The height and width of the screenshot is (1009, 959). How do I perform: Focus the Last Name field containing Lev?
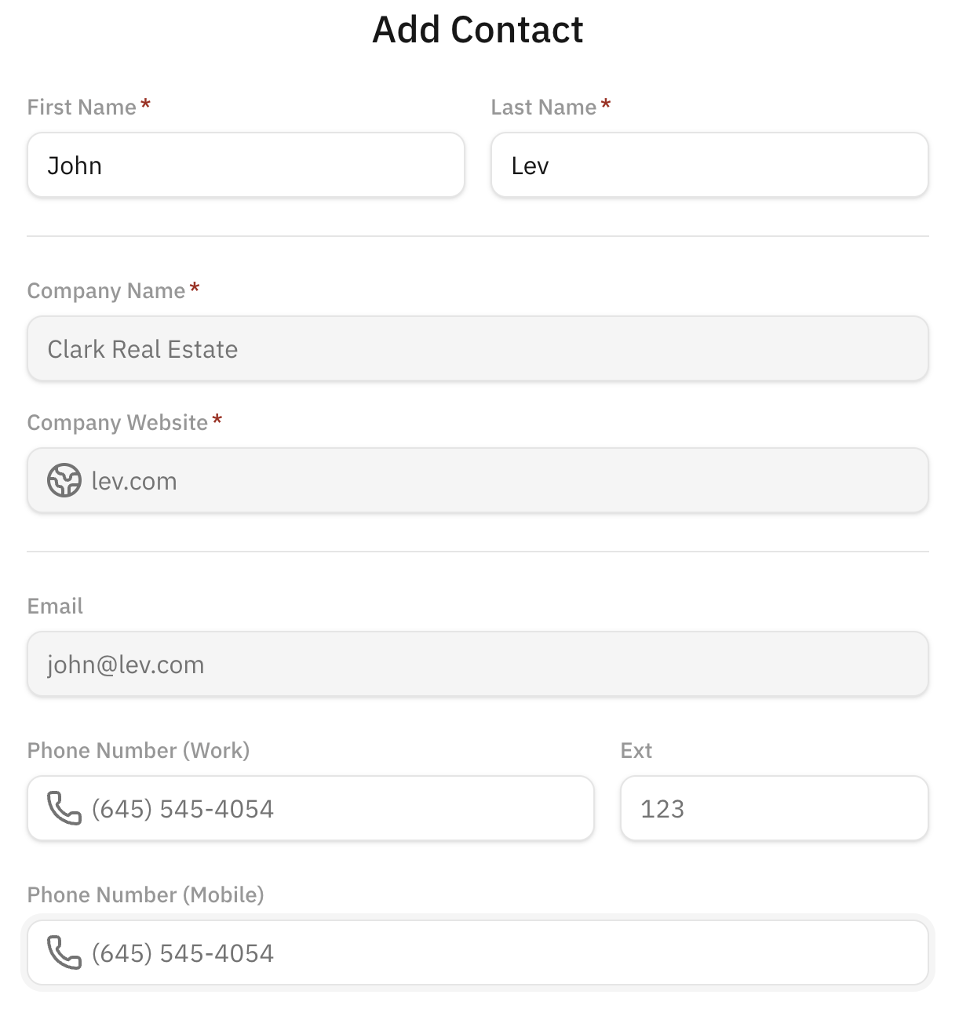[x=709, y=166]
